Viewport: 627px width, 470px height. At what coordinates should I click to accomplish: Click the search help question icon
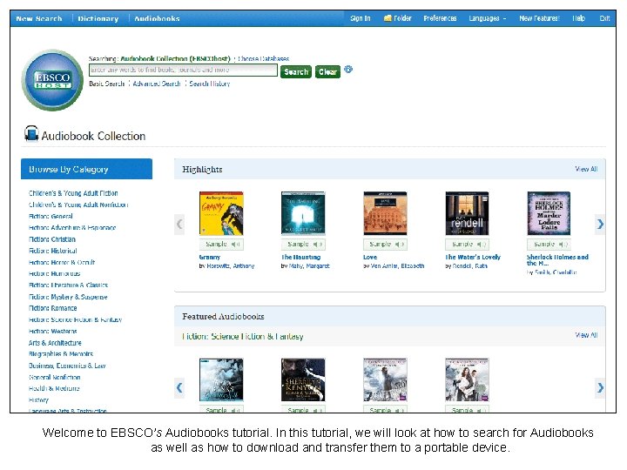tap(348, 70)
